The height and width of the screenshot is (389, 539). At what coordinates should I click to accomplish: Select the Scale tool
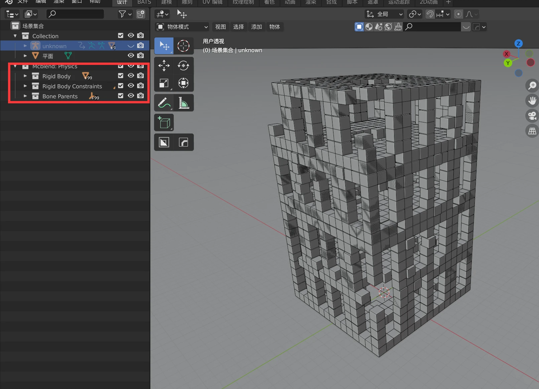(x=164, y=83)
